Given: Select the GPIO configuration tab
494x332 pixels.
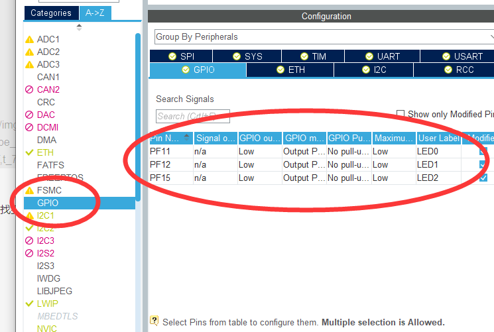Looking at the screenshot, I should (x=198, y=70).
